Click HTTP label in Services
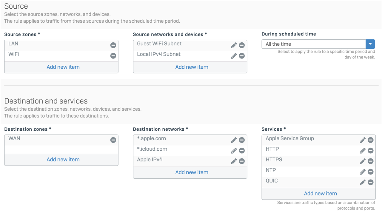The width and height of the screenshot is (382, 213). [272, 149]
